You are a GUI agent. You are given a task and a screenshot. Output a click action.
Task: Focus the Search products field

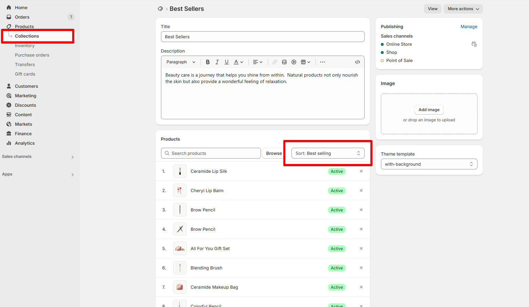211,153
